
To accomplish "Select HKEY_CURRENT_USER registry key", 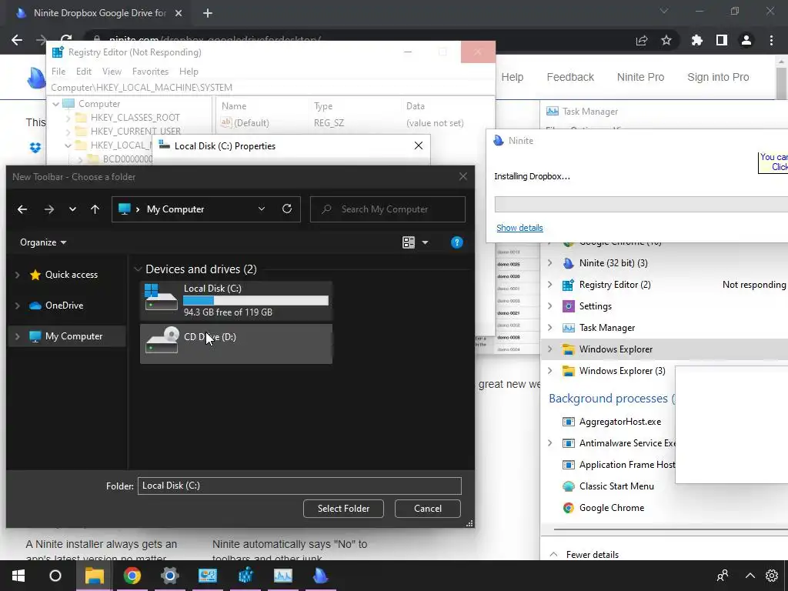I will click(135, 131).
